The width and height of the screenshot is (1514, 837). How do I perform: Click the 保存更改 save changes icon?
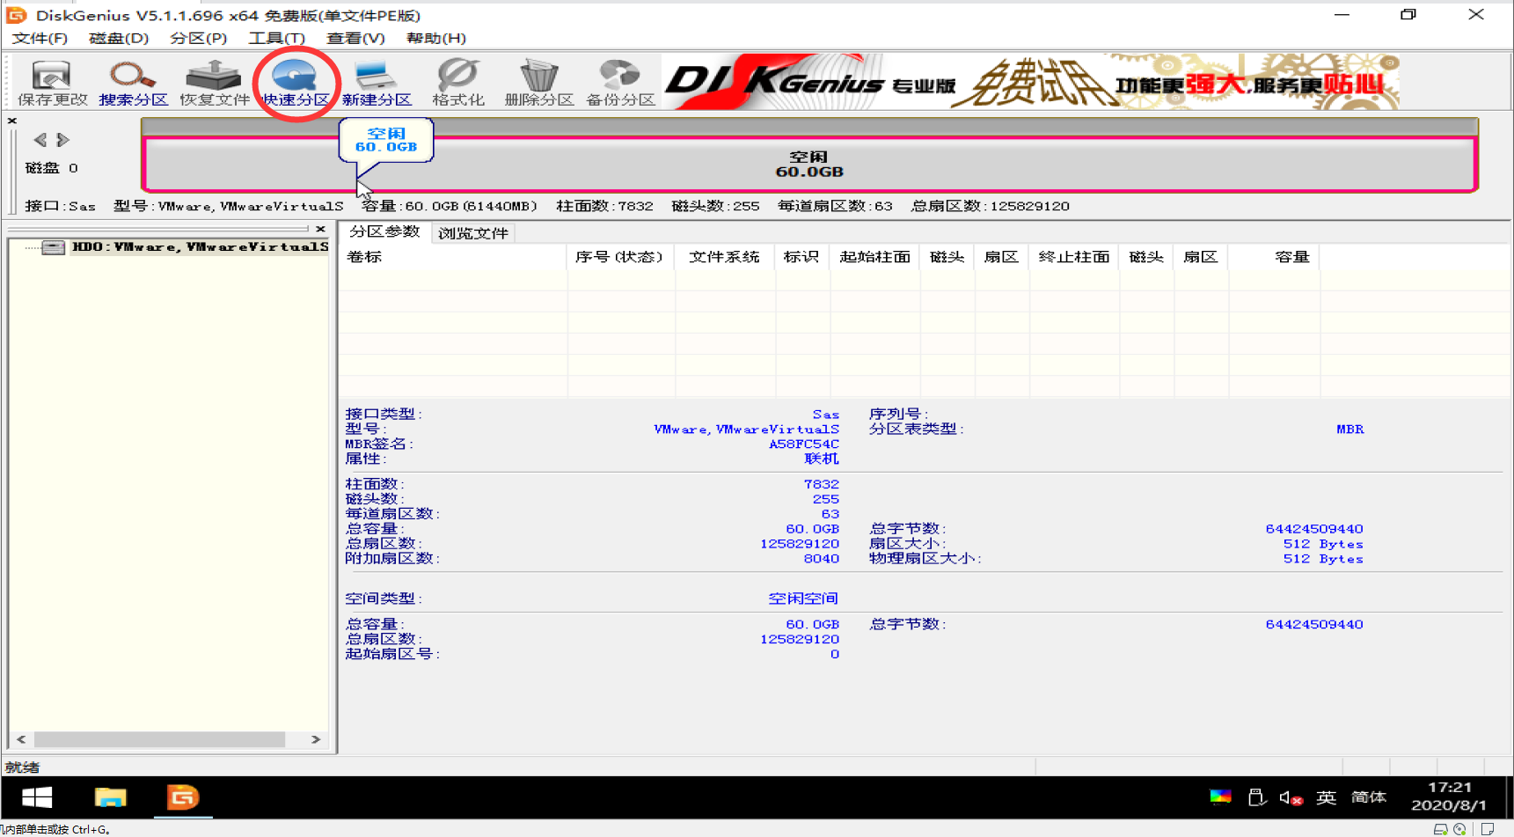(x=52, y=84)
